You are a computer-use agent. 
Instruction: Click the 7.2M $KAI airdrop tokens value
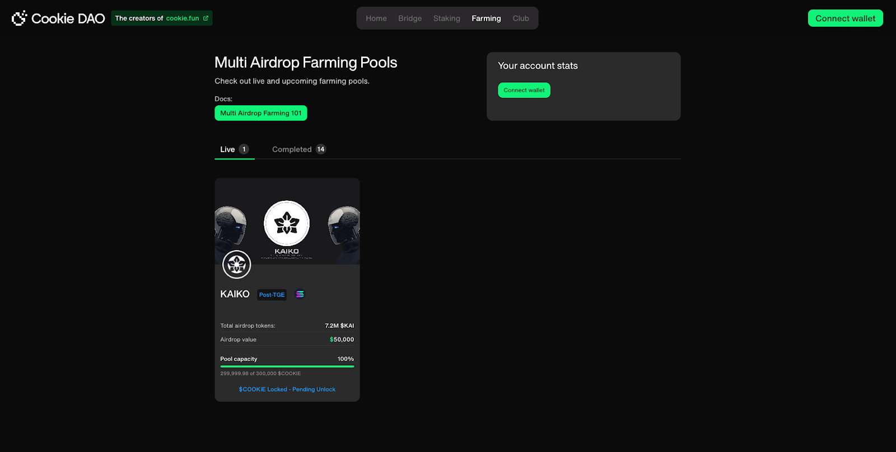pyautogui.click(x=339, y=326)
